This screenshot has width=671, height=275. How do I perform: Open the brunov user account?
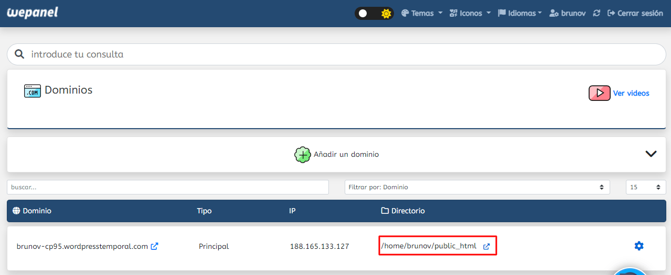(x=567, y=13)
